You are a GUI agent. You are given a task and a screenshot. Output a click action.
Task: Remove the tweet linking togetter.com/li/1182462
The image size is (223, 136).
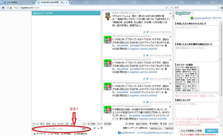[x=170, y=83]
